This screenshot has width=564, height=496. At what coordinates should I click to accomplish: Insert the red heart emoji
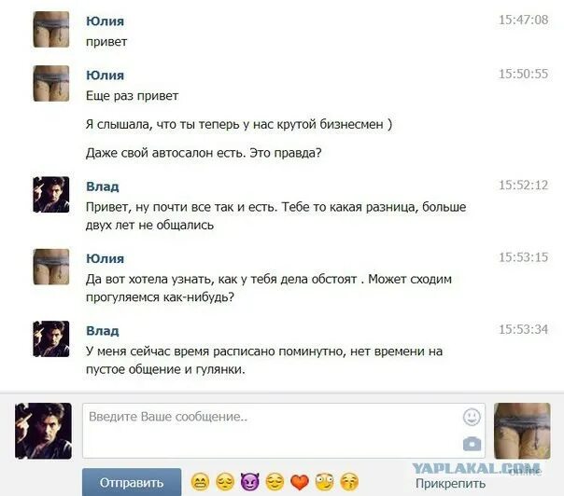pos(300,482)
